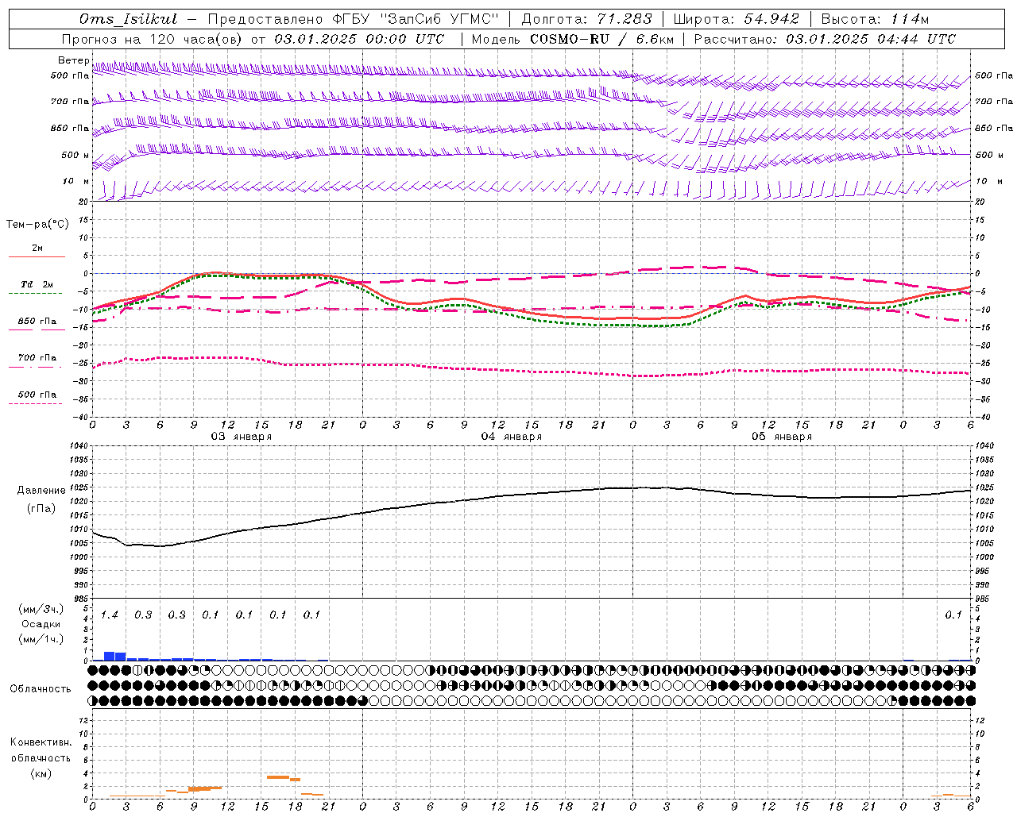The image size is (1017, 813).
Task: Click the Td 2м dew point legend entry
Action: click(37, 284)
